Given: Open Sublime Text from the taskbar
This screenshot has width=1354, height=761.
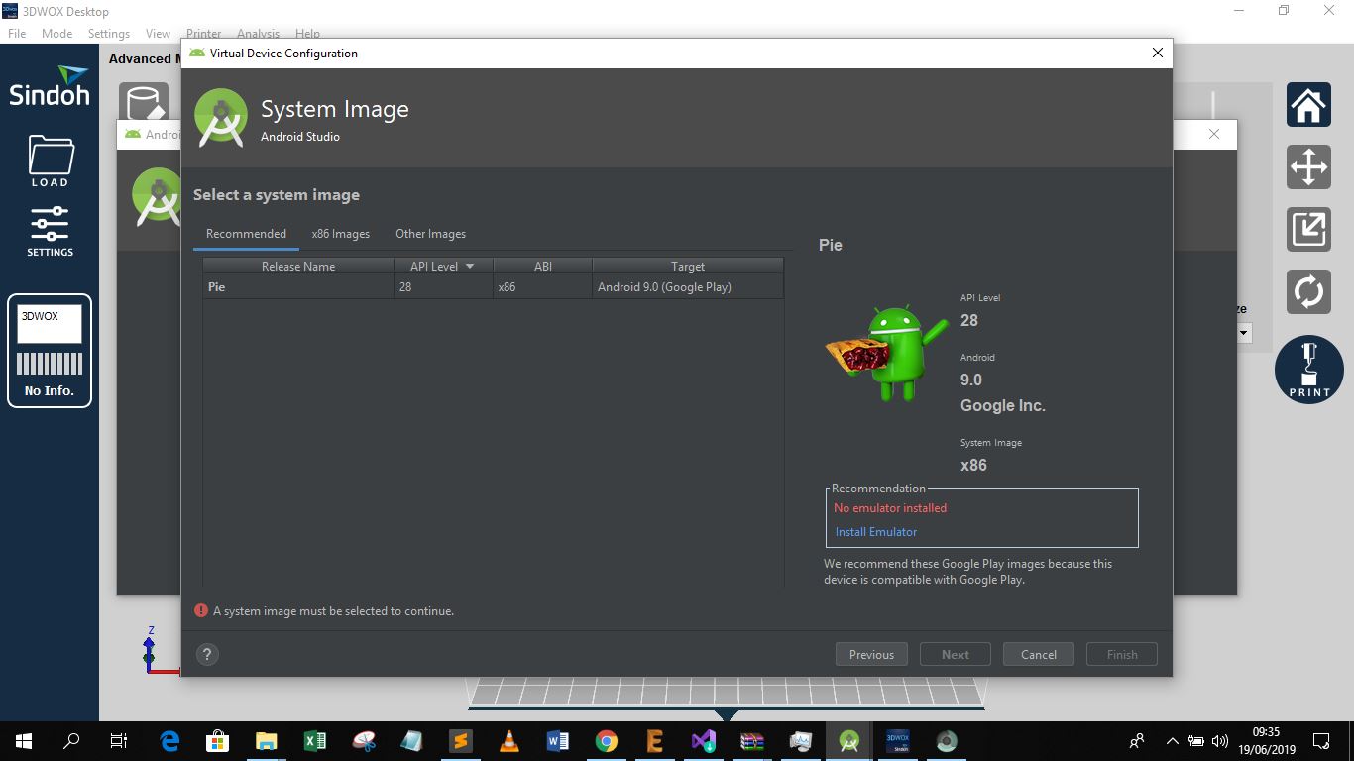Looking at the screenshot, I should click(460, 741).
